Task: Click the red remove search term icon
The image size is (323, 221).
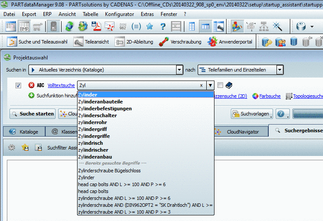Action: point(31,85)
